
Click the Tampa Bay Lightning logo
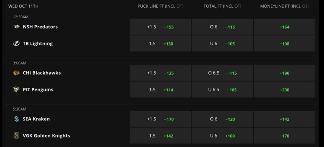(16, 44)
